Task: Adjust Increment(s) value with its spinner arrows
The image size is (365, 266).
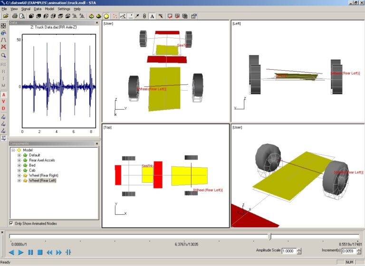Action: pos(359,251)
